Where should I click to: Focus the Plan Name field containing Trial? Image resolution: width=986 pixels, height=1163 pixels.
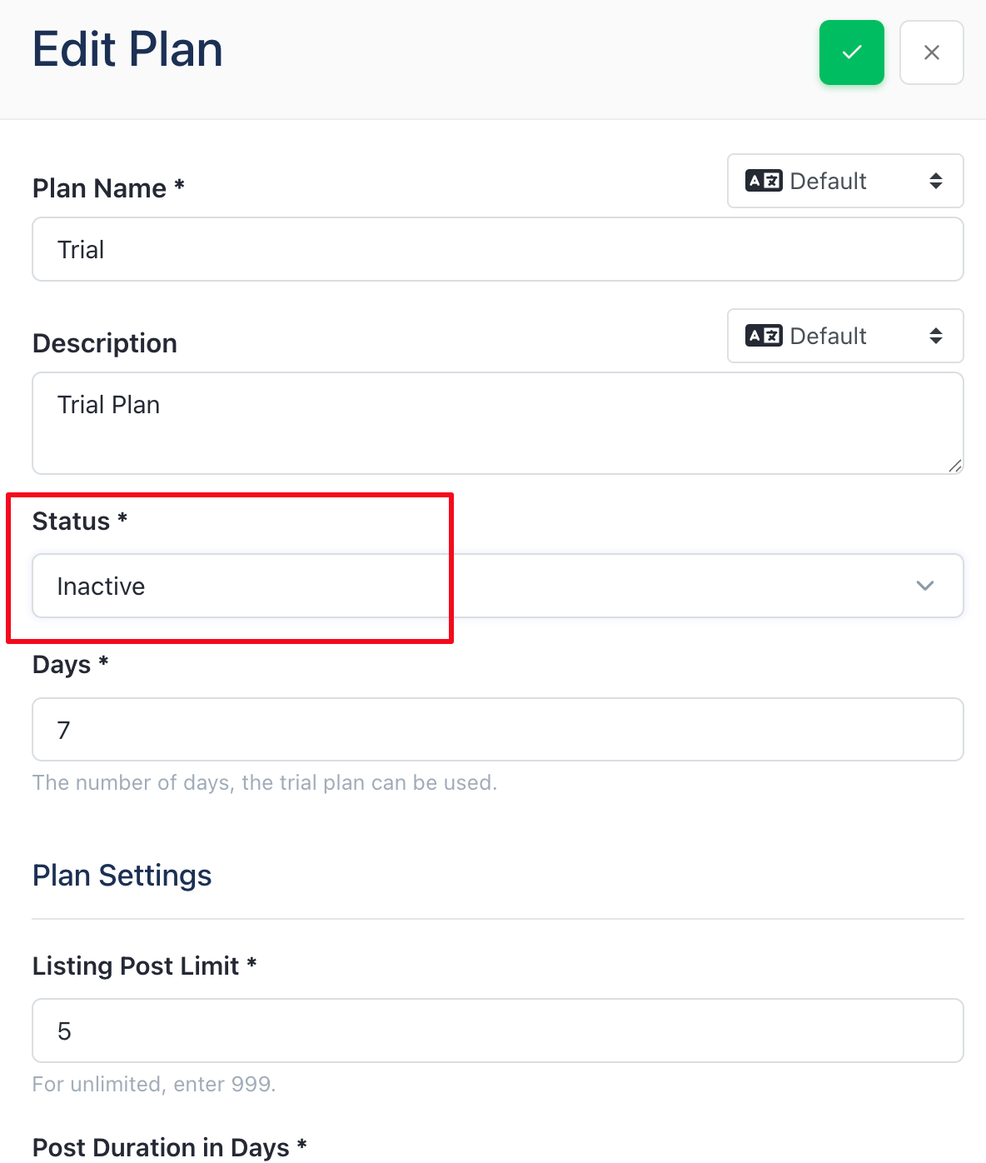(498, 249)
